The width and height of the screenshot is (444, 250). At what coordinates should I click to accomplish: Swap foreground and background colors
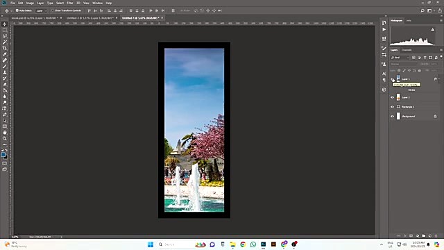click(6, 150)
